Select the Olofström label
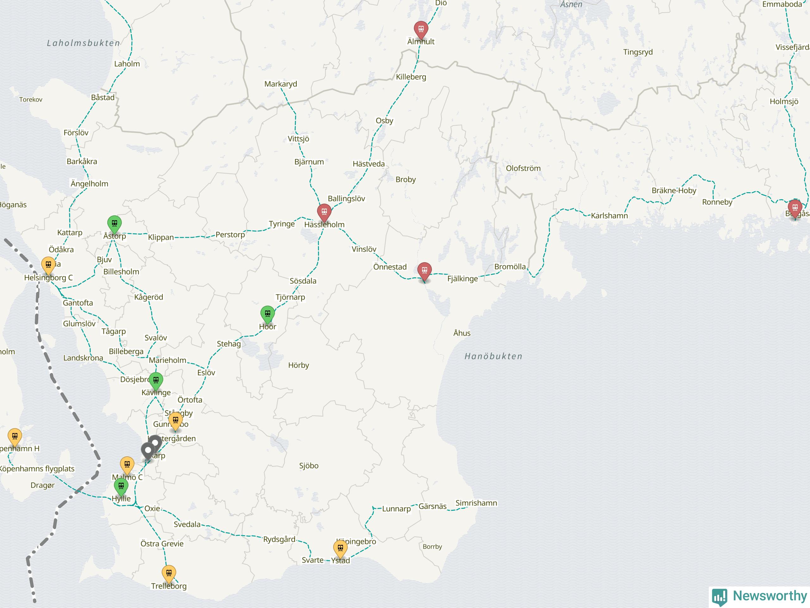The width and height of the screenshot is (810, 608). 523,168
